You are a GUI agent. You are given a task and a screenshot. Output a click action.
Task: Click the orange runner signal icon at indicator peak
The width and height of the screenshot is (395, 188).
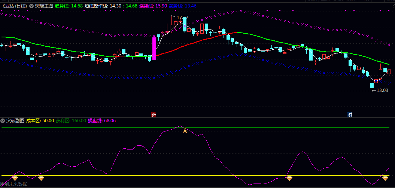(x=185, y=130)
